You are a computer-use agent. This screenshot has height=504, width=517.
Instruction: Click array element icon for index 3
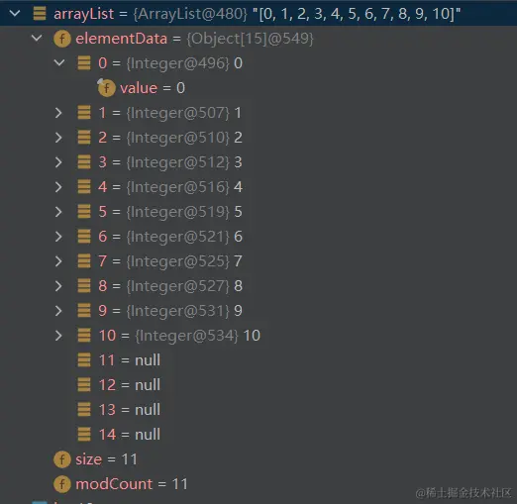pos(84,162)
